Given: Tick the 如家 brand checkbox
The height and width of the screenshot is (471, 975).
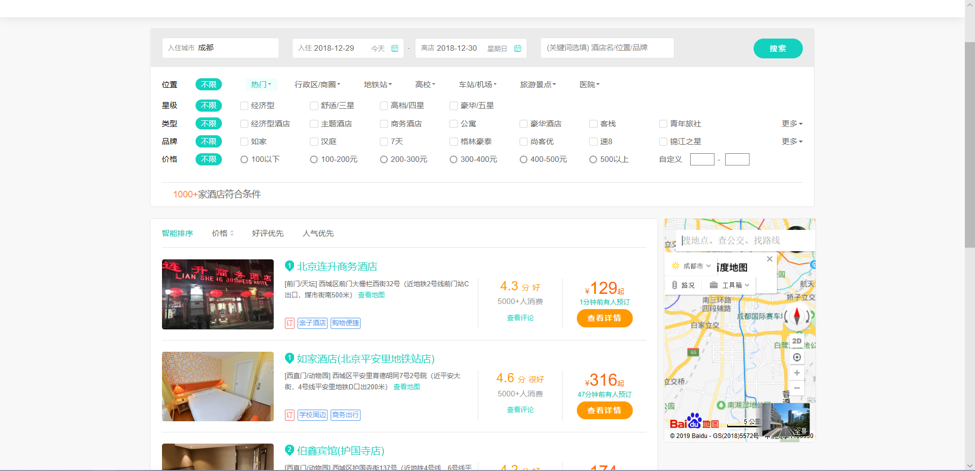Looking at the screenshot, I should pos(244,142).
